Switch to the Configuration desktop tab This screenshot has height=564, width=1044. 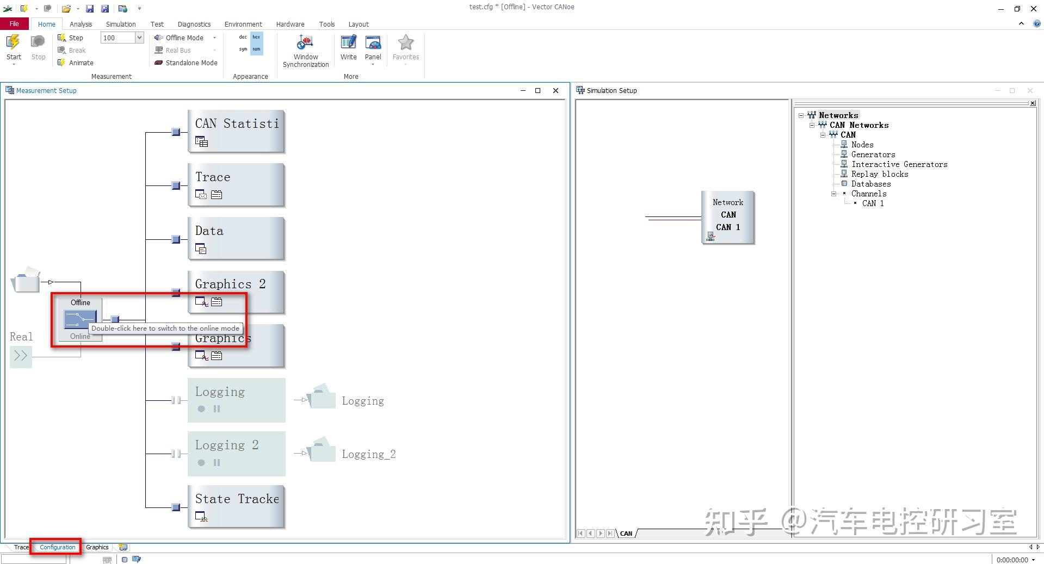pos(58,547)
